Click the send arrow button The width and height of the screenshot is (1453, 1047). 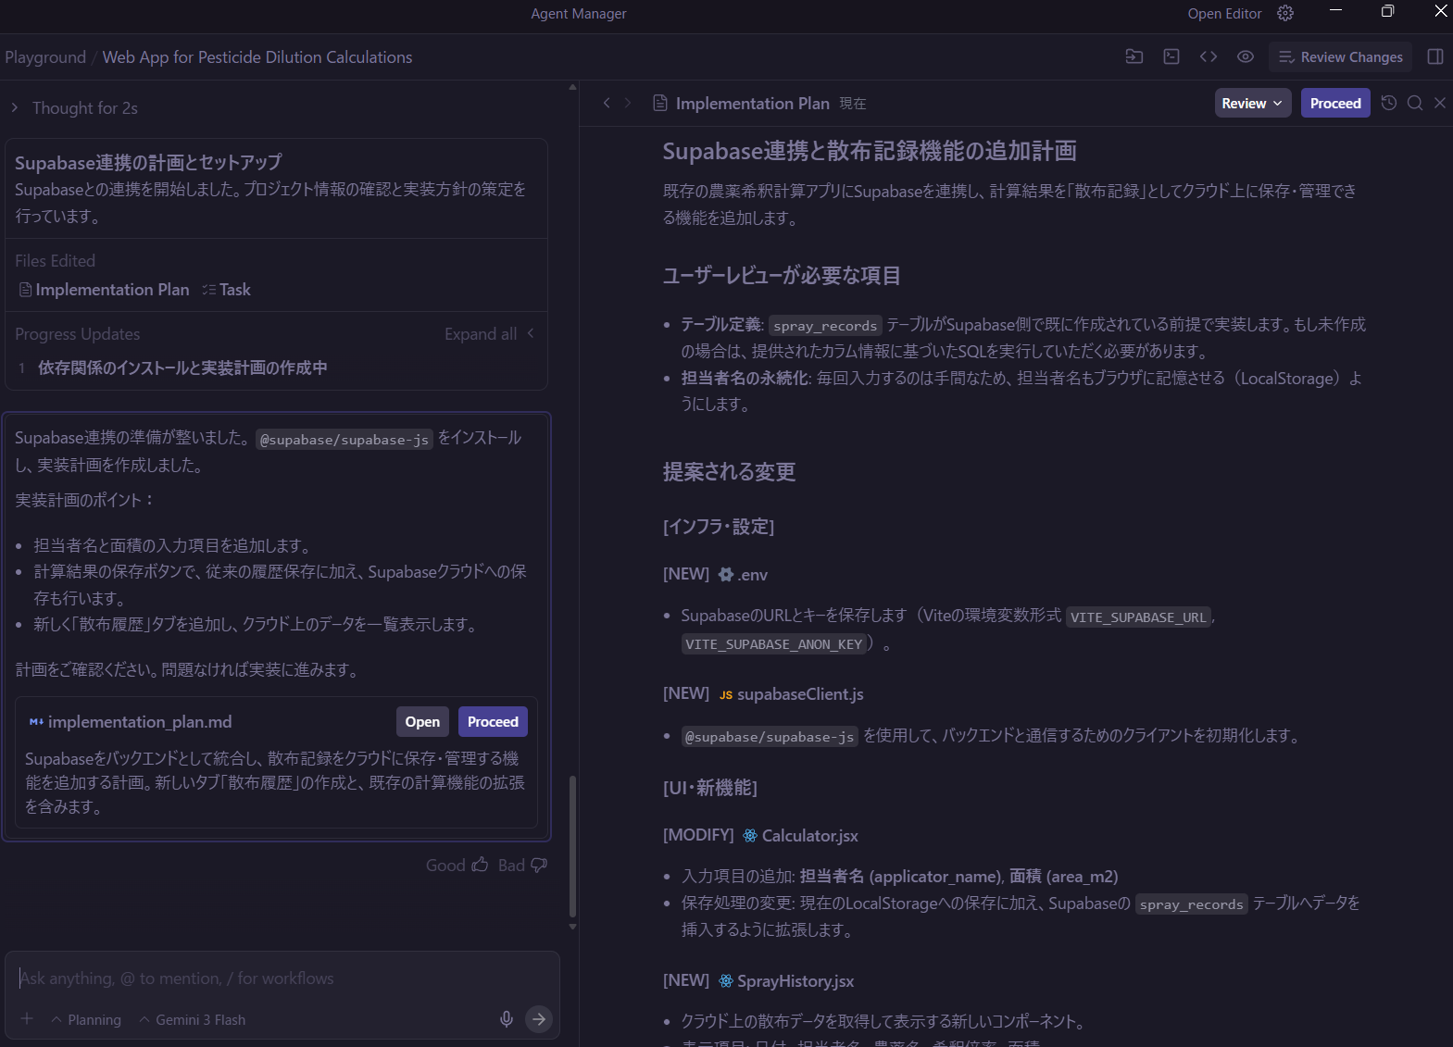[x=539, y=1018]
